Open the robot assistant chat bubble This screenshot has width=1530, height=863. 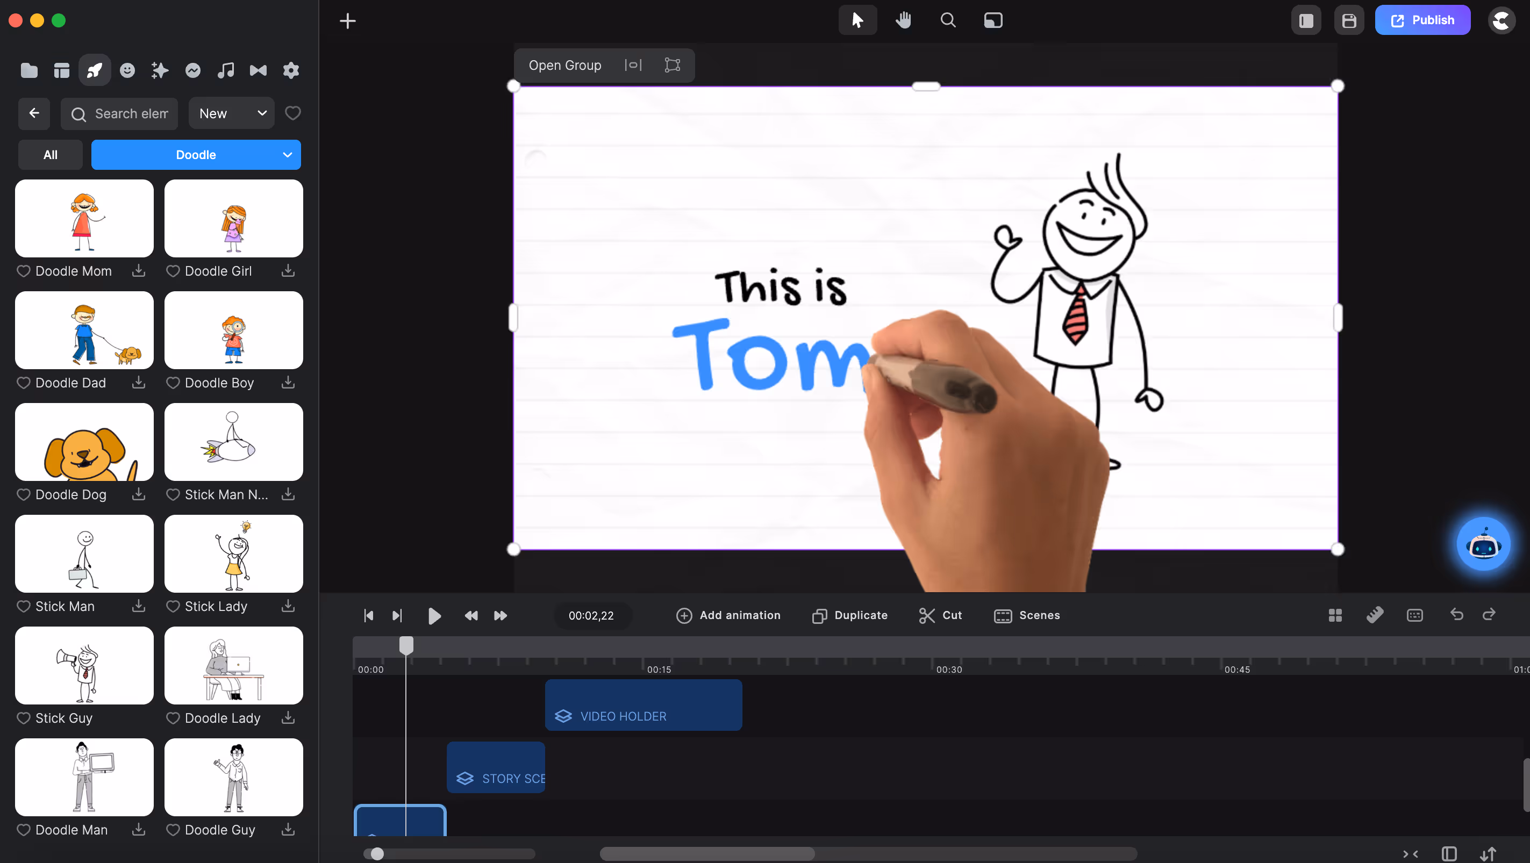point(1483,544)
